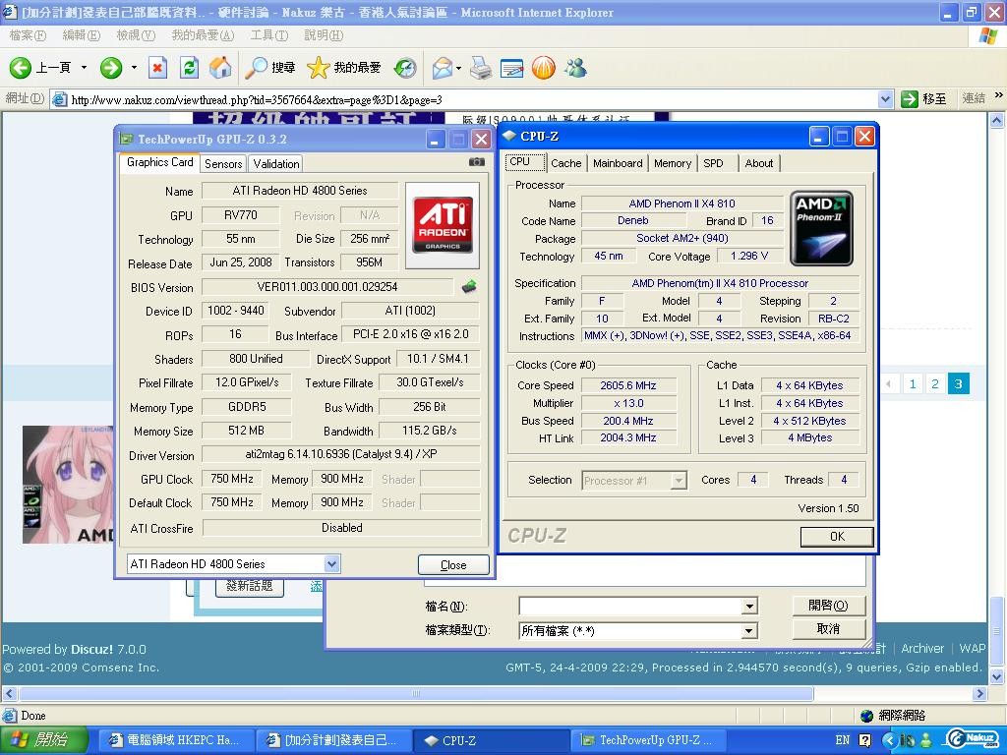Open Favorites star in toolbar

[318, 68]
